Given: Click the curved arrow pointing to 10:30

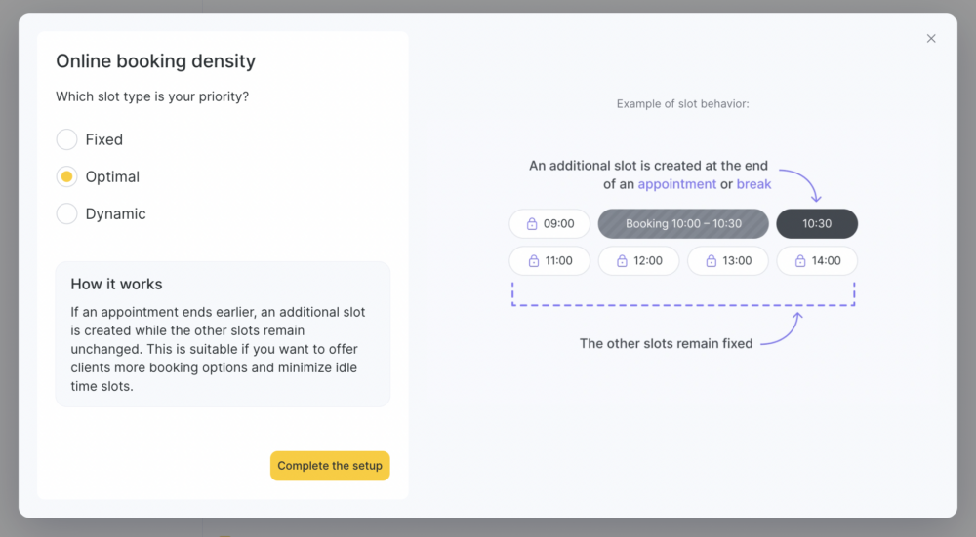Looking at the screenshot, I should click(x=801, y=184).
